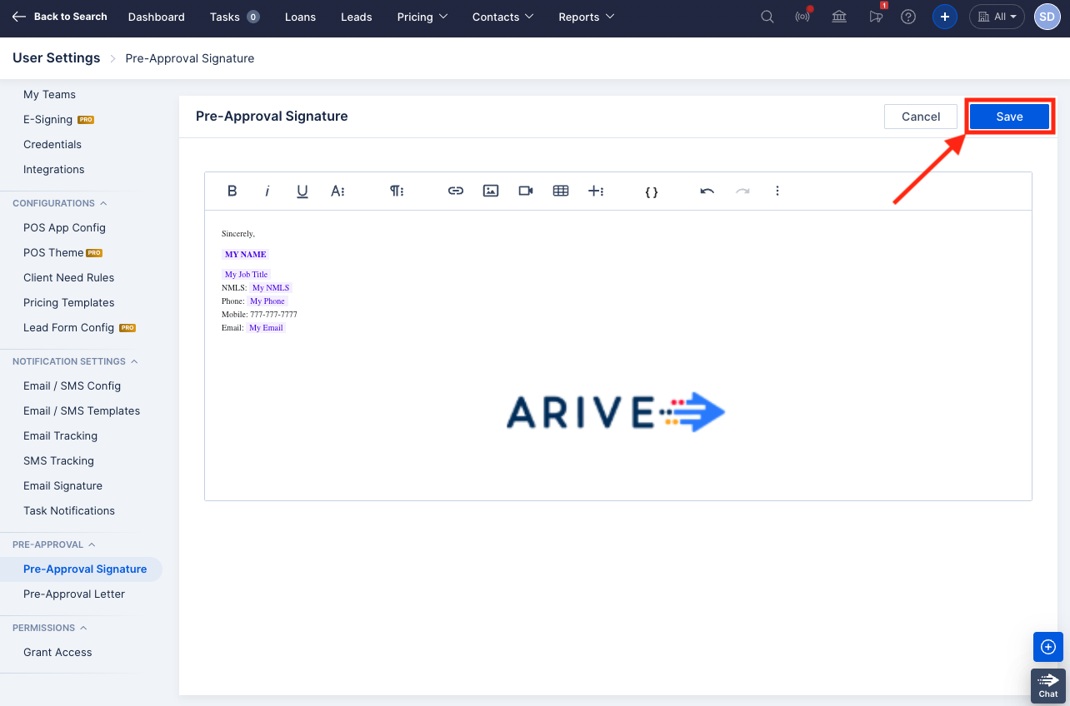Open more options vertical dots in editor

pyautogui.click(x=777, y=191)
